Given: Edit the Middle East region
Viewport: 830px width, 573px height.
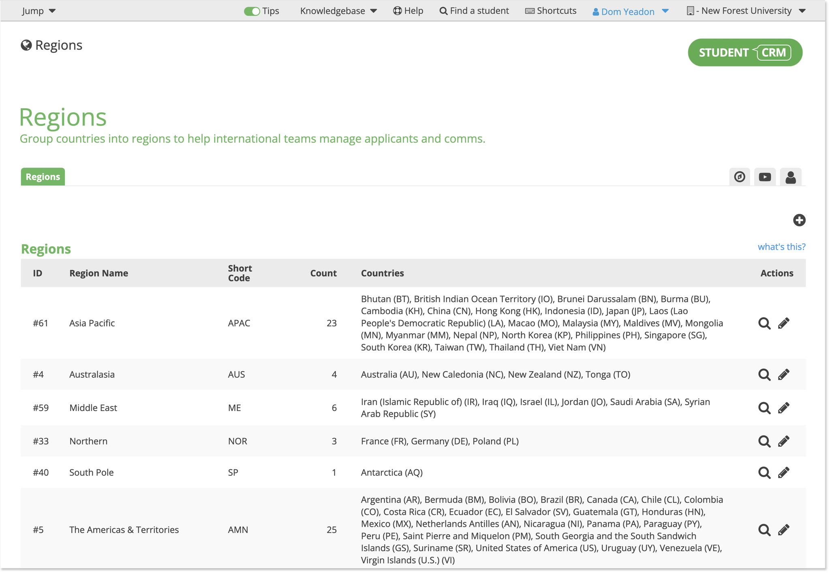Looking at the screenshot, I should (783, 408).
